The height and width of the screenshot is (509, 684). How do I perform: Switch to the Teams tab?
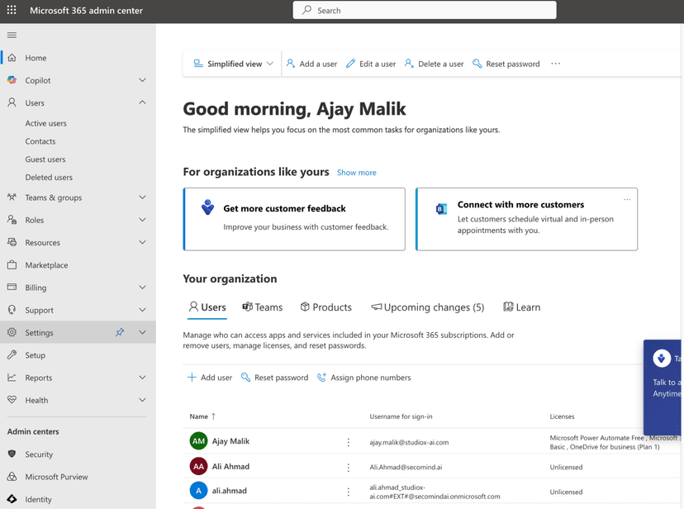262,307
